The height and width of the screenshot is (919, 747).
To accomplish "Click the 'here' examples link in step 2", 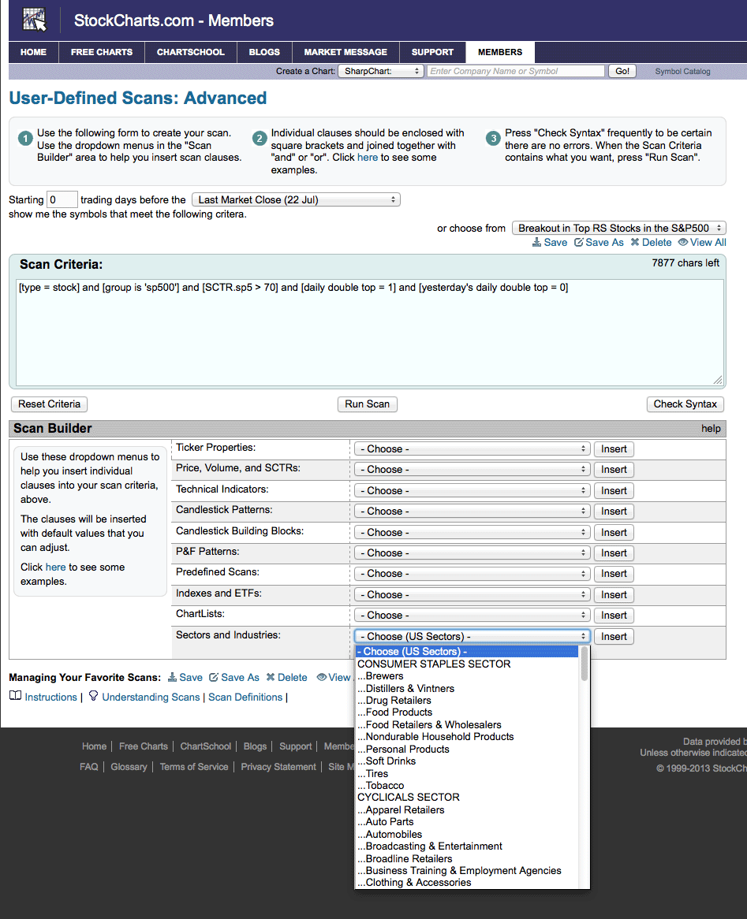I will click(x=368, y=158).
